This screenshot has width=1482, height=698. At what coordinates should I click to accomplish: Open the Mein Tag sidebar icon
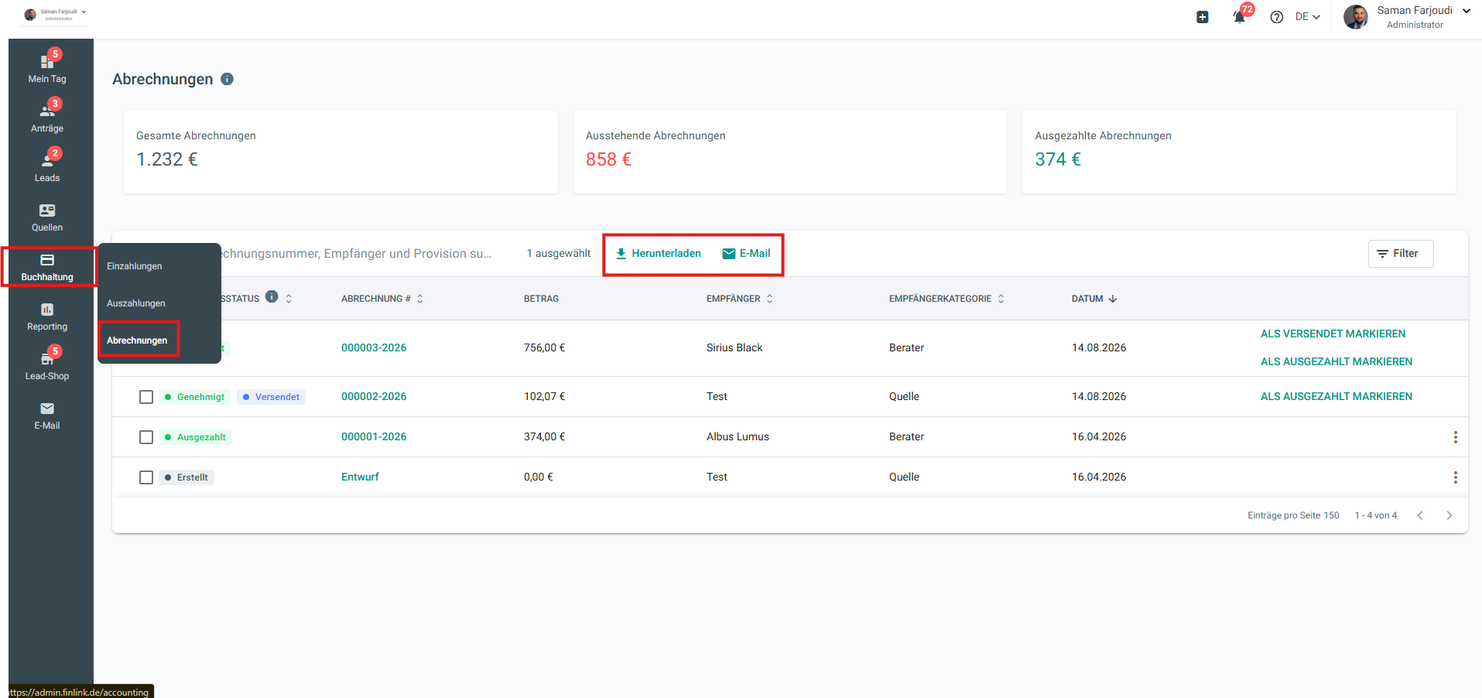(x=47, y=67)
